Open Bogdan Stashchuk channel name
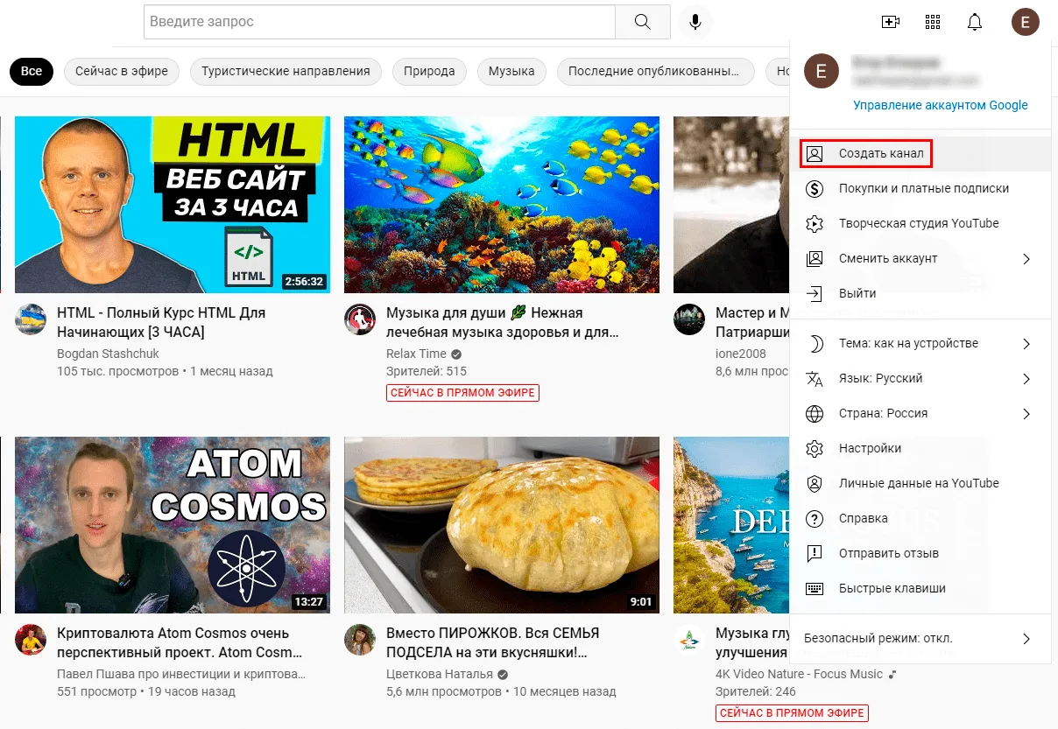This screenshot has height=729, width=1058. click(x=108, y=354)
